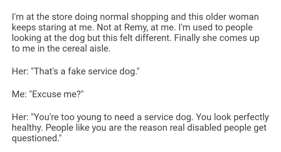Click the word "questioned" on the last line
Viewport: 281px width, 152px height.
(34, 139)
